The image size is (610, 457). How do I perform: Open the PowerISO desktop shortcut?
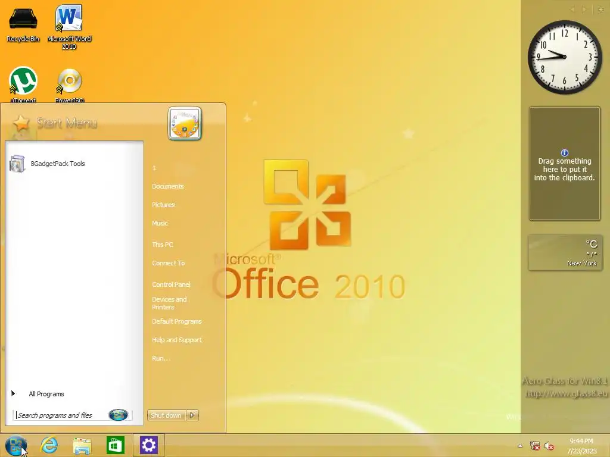(x=69, y=86)
